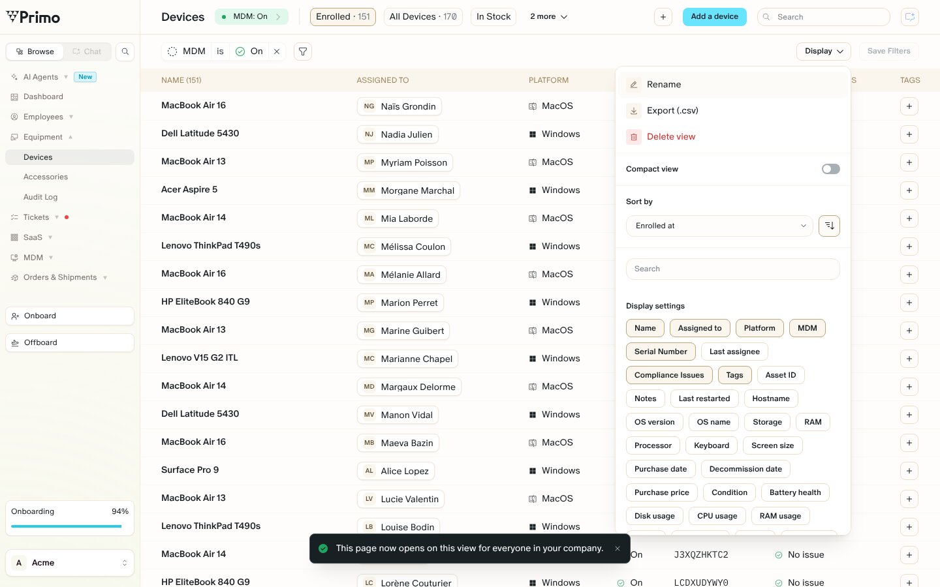Click the Onboard person icon
940x587 pixels.
(15, 316)
